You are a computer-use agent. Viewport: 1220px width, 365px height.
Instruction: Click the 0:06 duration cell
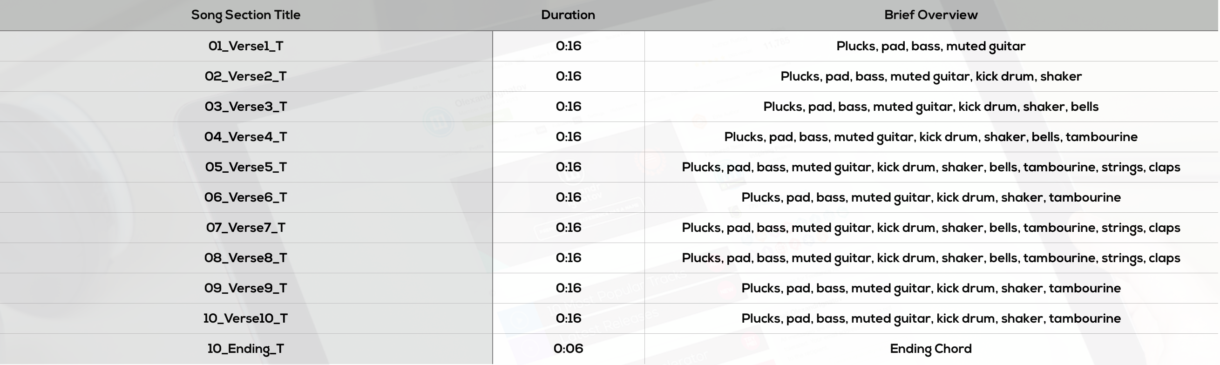[568, 349]
